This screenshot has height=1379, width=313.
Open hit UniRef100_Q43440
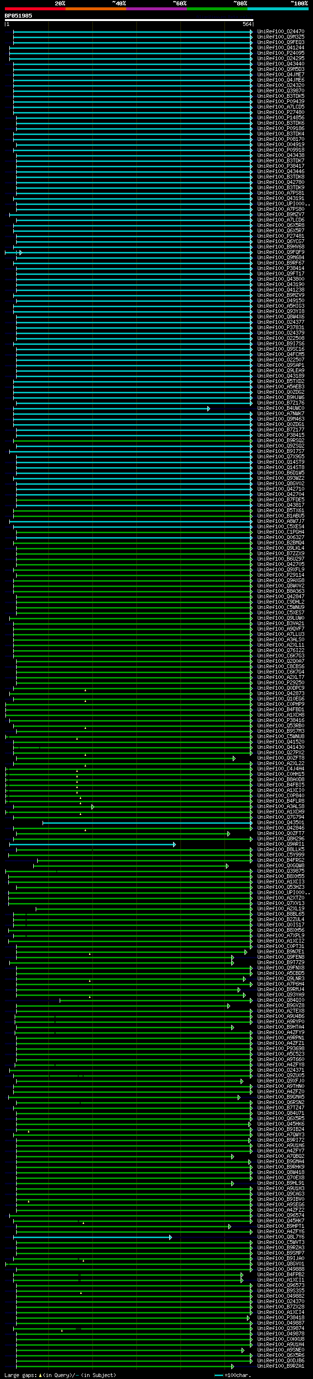click(x=281, y=64)
